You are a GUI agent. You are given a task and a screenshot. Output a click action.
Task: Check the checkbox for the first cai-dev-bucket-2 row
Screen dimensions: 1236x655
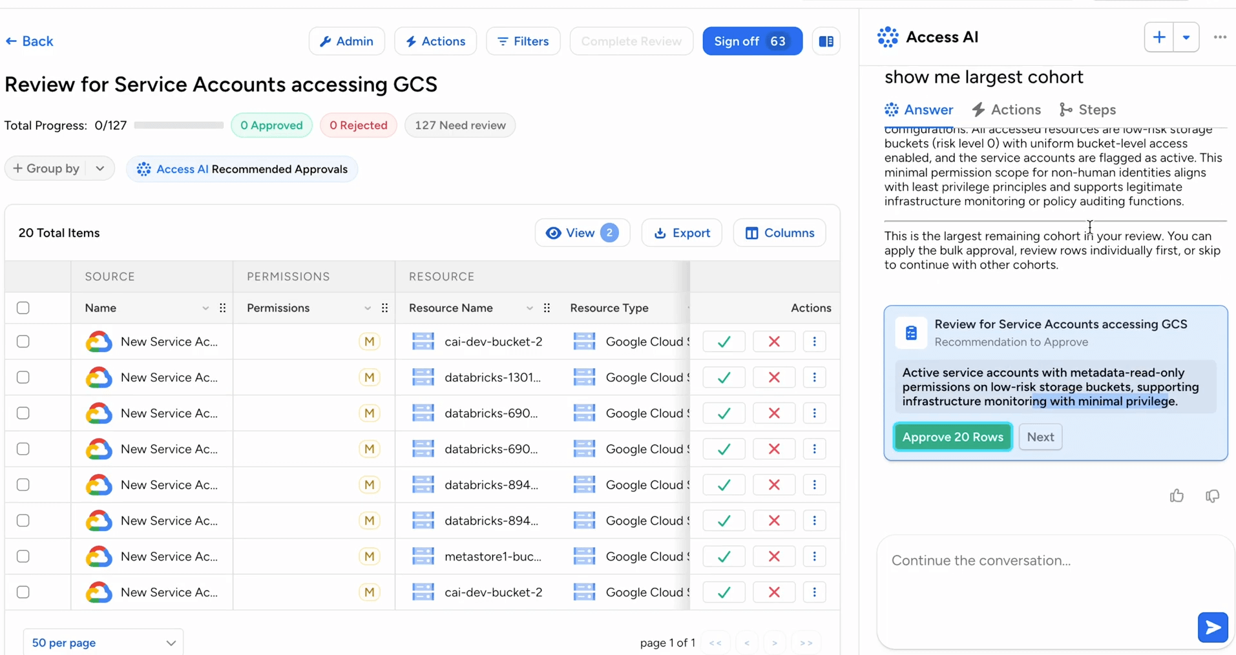click(23, 342)
